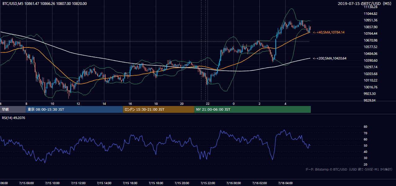This screenshot has width=396, height=186.
Task: Click price axis label 10764.44
Action: tap(370, 33)
